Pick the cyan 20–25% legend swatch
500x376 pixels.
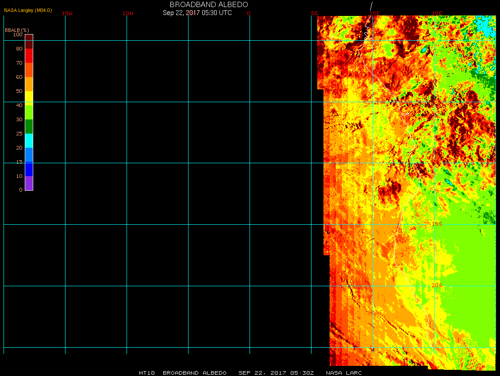click(x=29, y=141)
